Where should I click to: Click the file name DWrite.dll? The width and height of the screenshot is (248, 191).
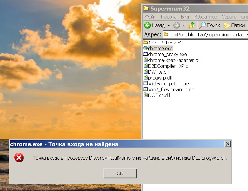[158, 72]
